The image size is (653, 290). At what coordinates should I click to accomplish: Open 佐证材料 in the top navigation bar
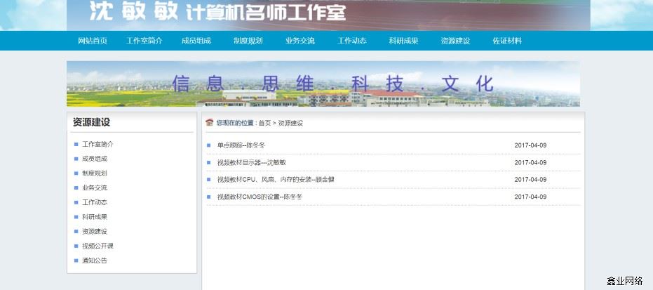tap(507, 41)
